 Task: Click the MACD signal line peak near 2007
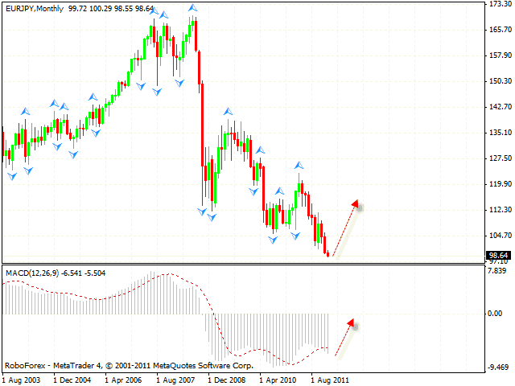(167, 274)
